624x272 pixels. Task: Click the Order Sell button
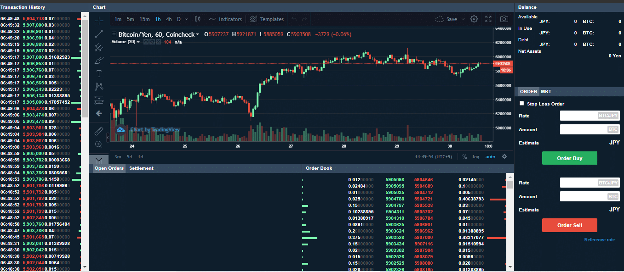pos(570,225)
